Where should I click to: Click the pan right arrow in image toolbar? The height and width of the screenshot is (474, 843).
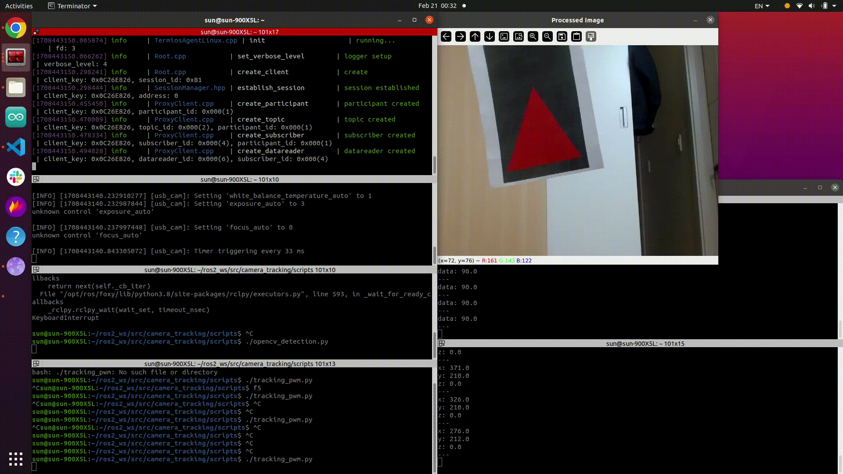(x=461, y=36)
